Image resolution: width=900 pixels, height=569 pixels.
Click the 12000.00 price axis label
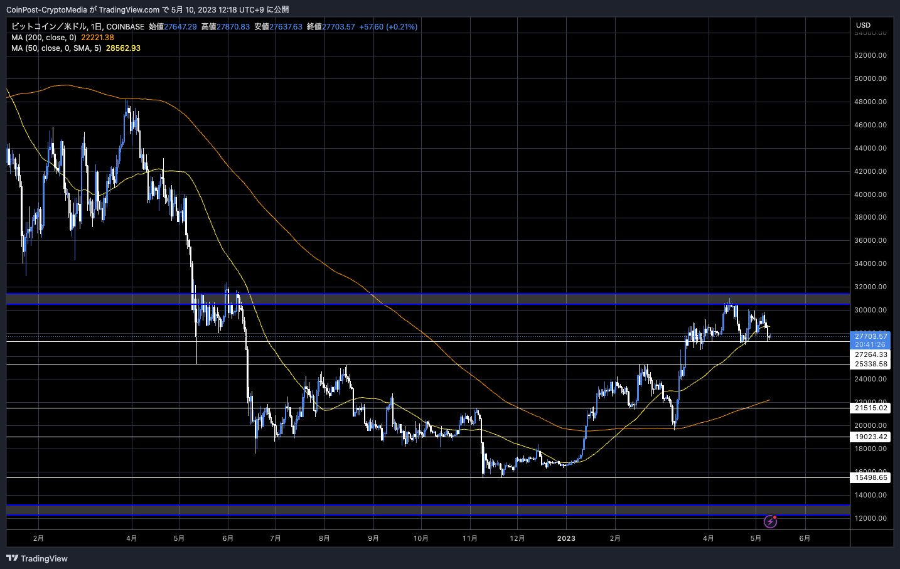click(x=871, y=518)
